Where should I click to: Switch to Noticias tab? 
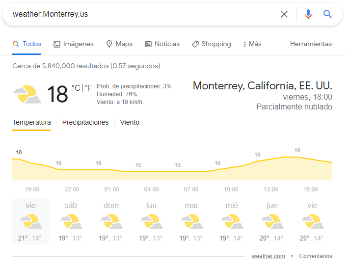[x=162, y=44]
